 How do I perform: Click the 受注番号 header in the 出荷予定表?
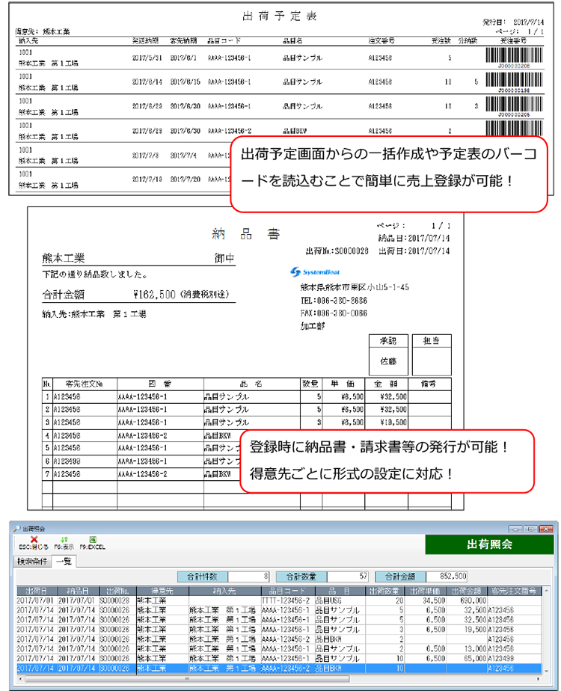click(513, 40)
